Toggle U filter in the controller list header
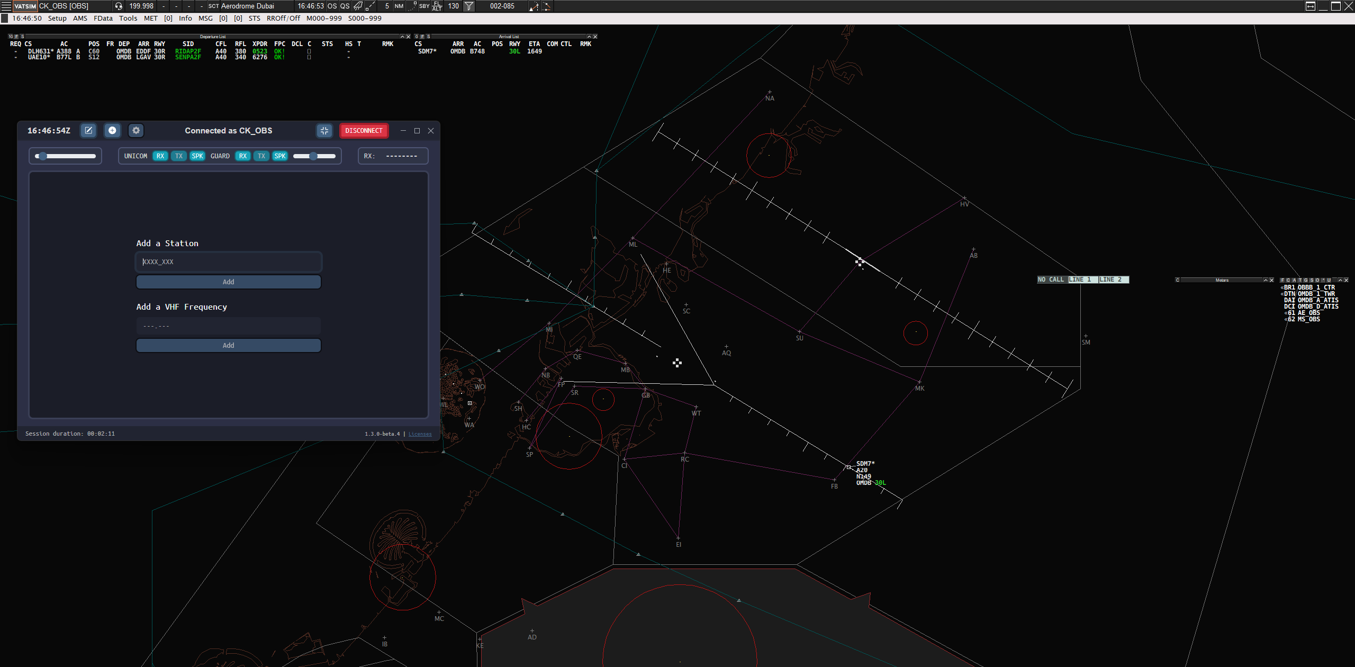1355x667 pixels. tap(1329, 280)
